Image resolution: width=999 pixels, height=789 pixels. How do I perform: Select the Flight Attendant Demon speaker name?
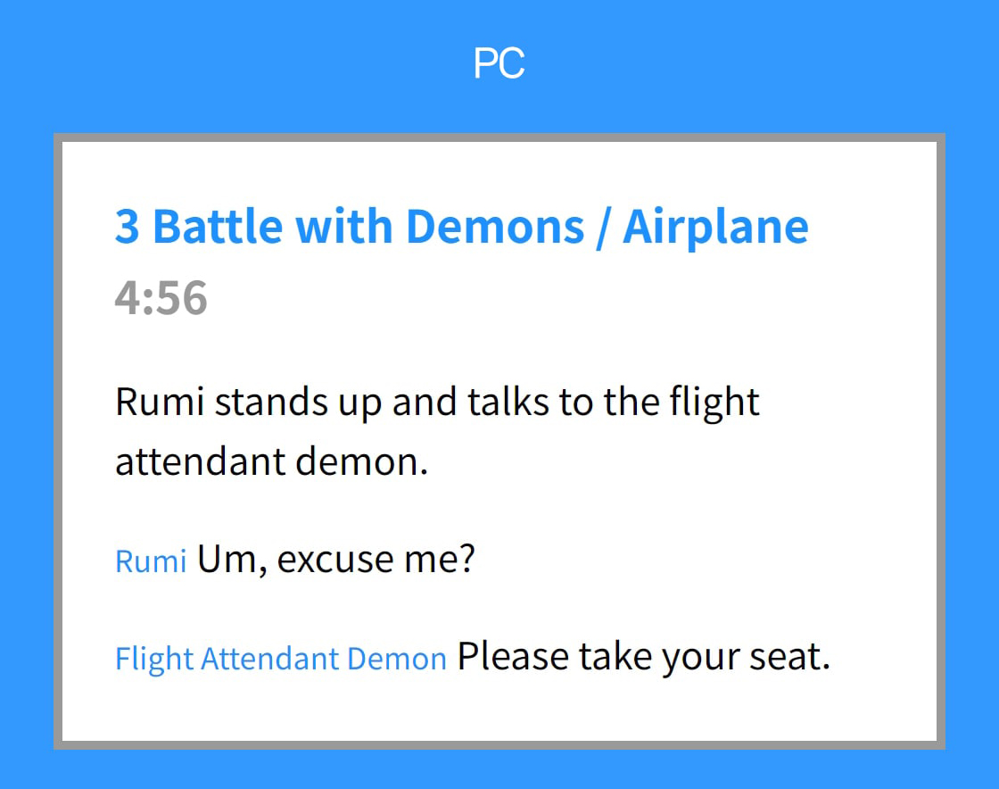[x=280, y=659]
